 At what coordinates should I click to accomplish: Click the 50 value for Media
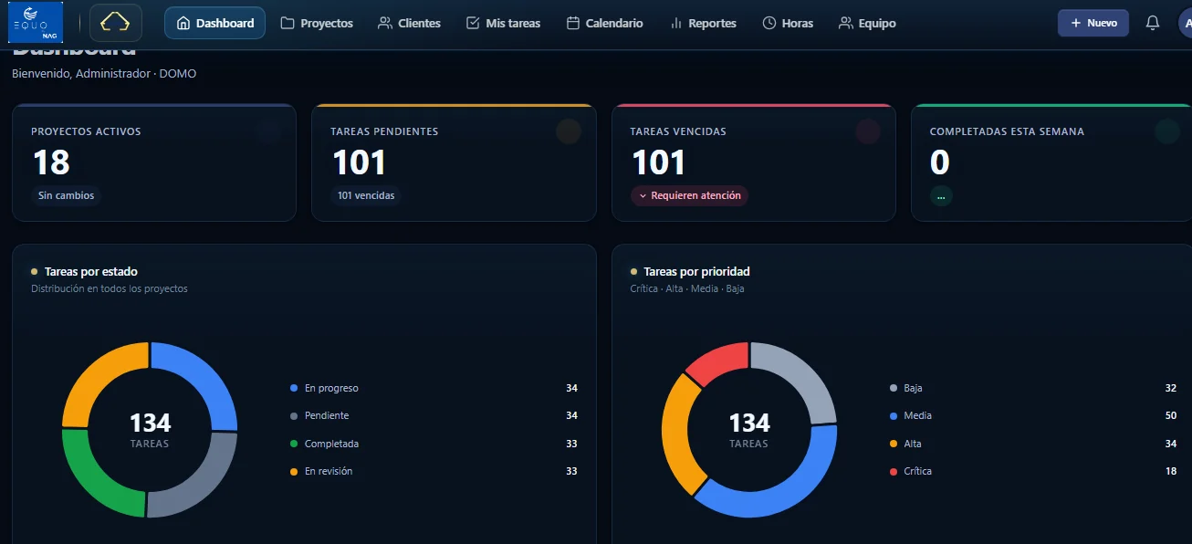1170,415
